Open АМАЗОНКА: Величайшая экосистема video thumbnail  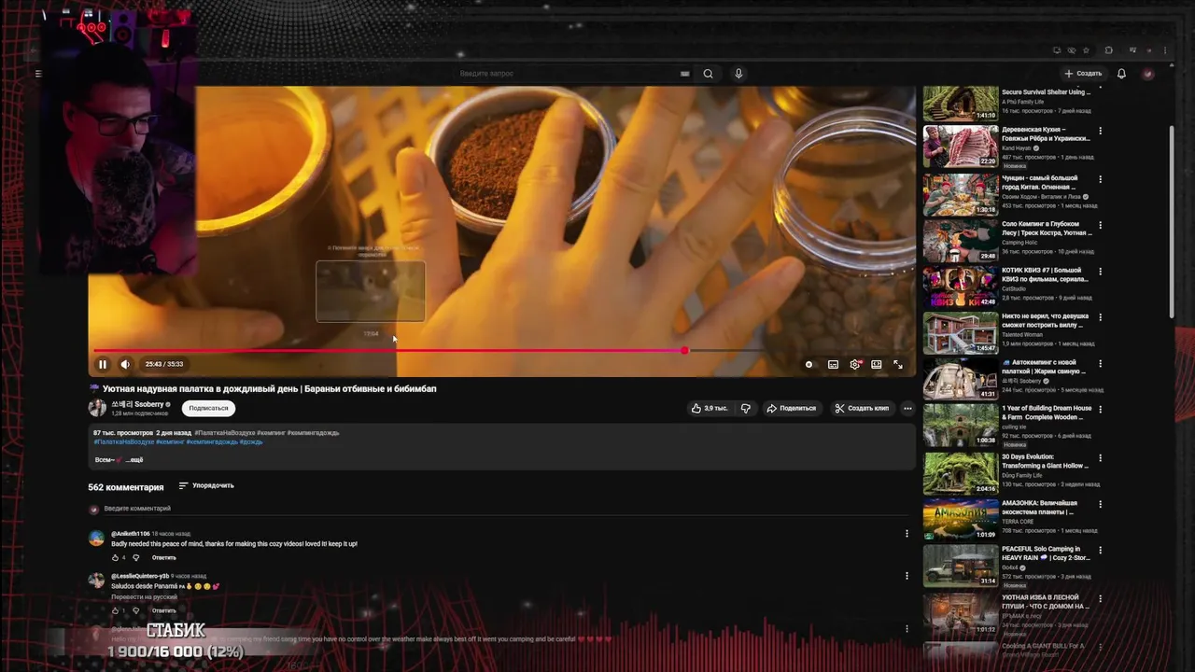(961, 520)
